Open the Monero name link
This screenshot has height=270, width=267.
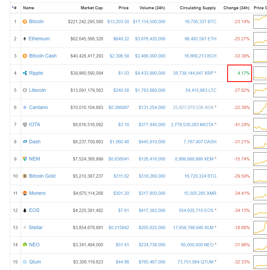pos(37,193)
